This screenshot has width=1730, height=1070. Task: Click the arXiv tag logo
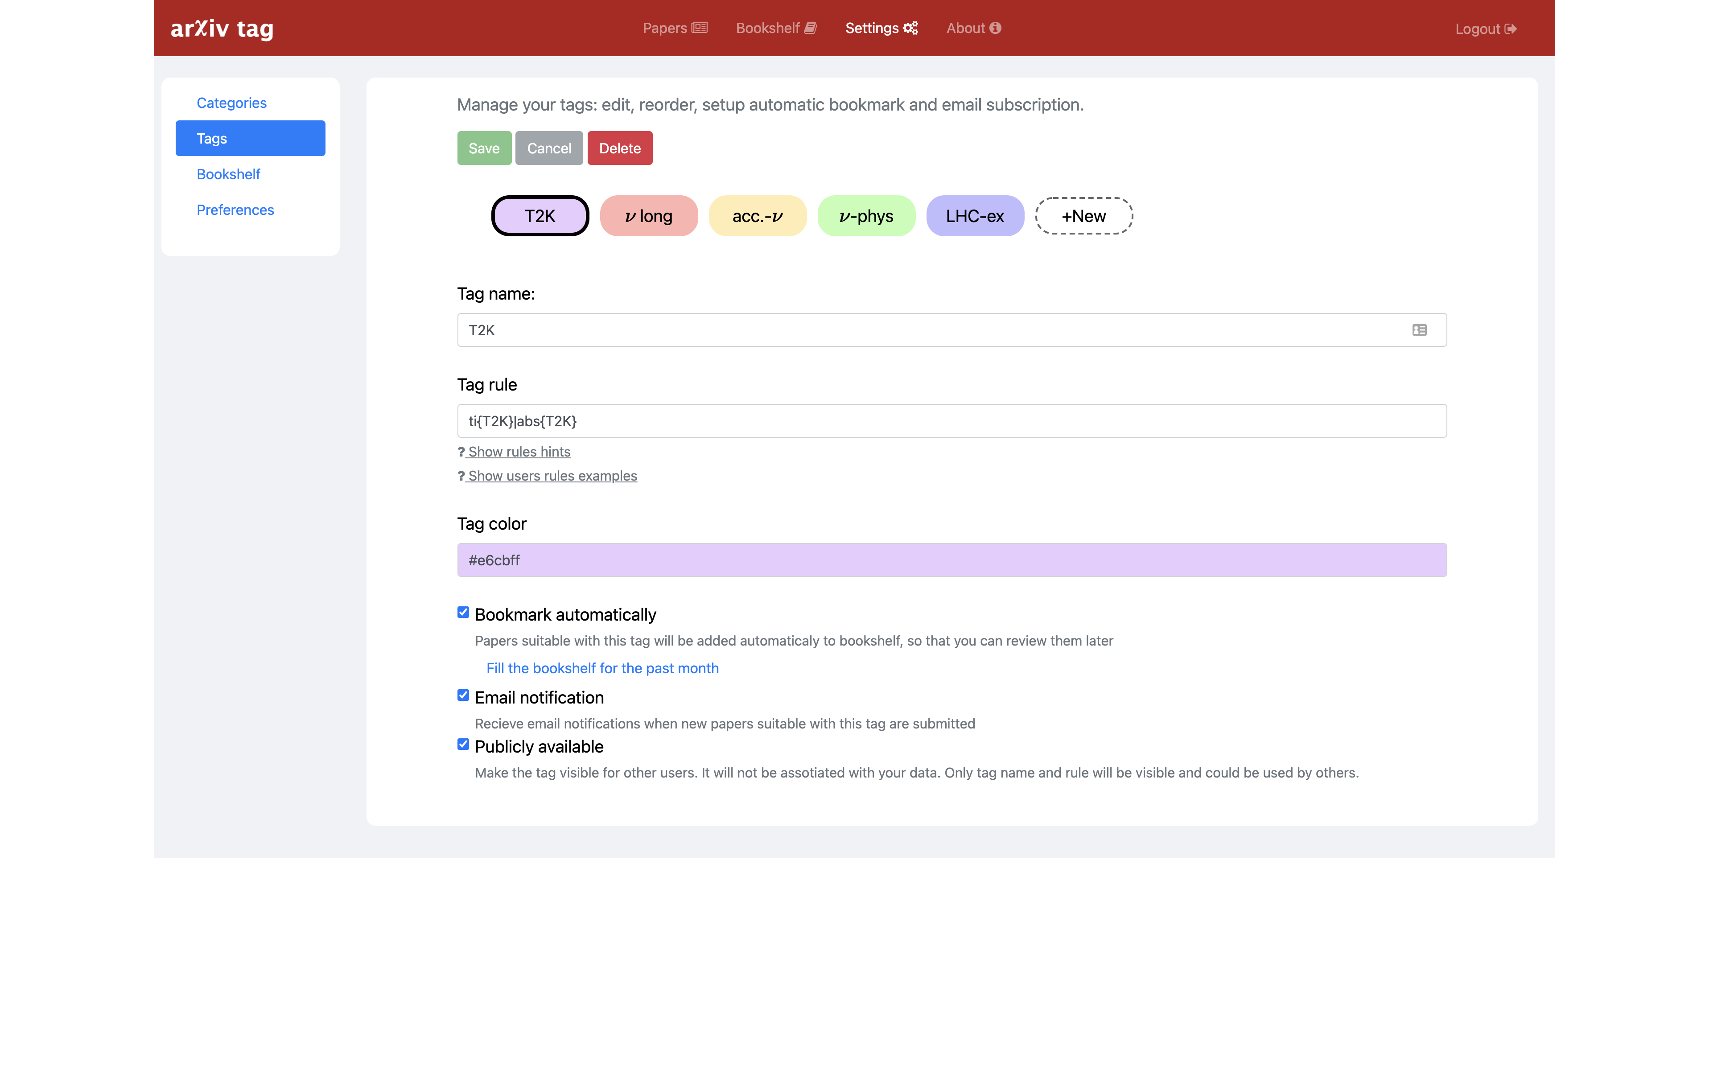(x=222, y=28)
